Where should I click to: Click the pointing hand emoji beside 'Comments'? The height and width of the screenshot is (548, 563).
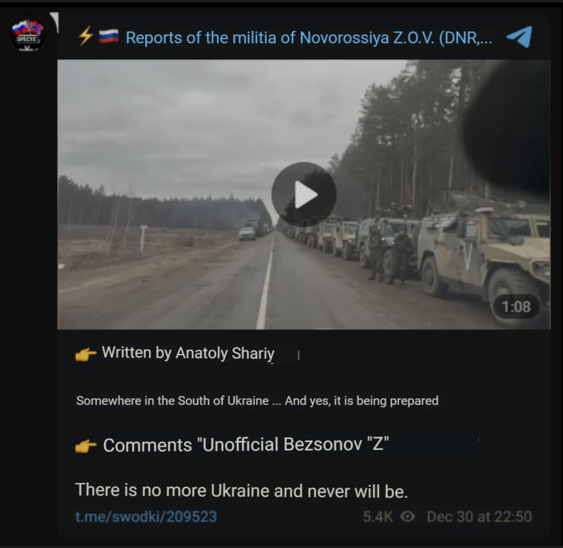pyautogui.click(x=85, y=446)
